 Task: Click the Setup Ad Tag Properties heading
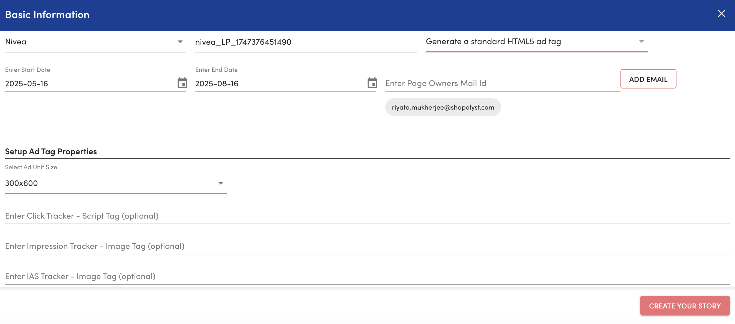pos(51,151)
